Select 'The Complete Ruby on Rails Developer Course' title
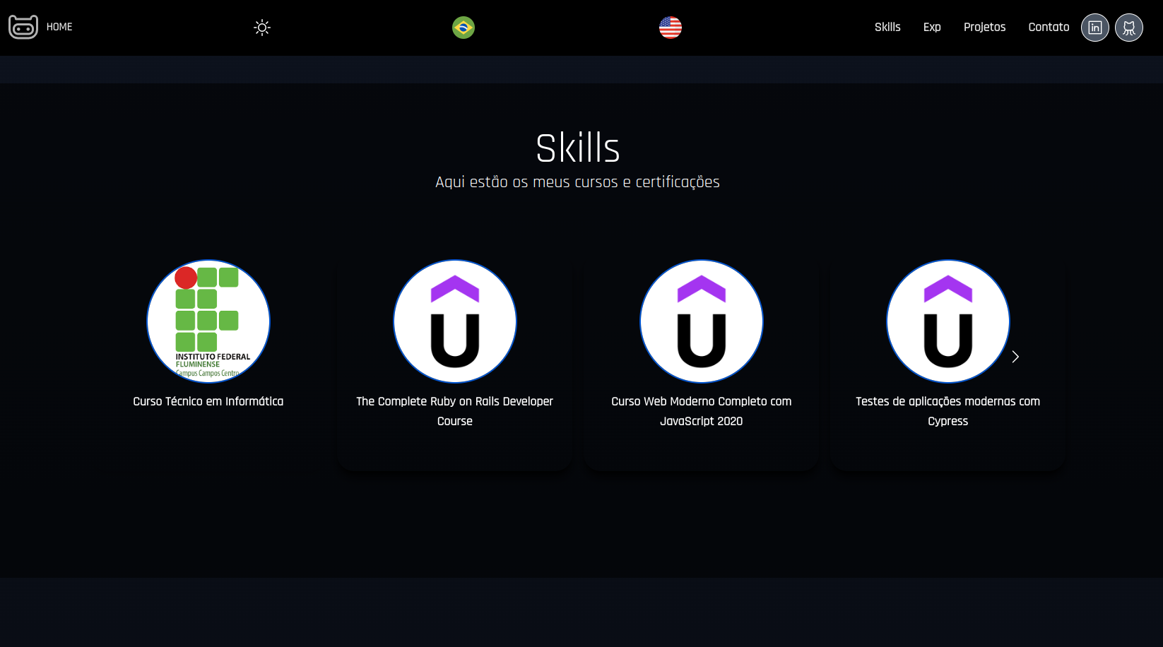This screenshot has height=647, width=1163. point(455,411)
